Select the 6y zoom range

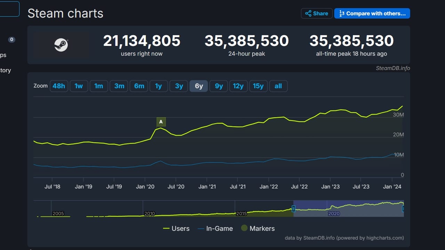click(199, 86)
